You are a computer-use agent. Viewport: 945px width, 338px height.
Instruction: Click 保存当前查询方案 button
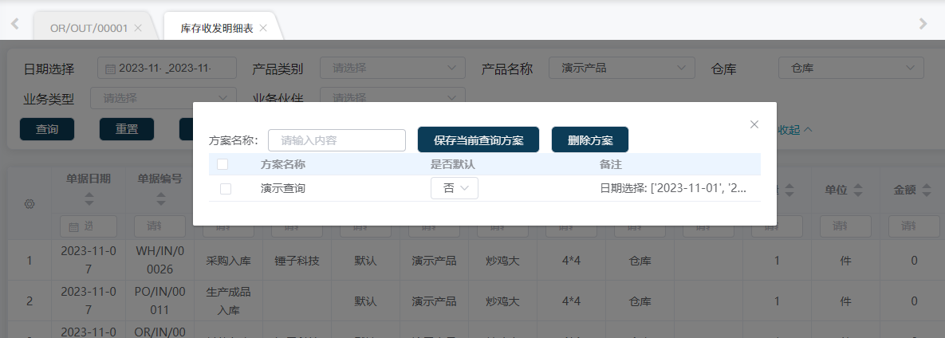coord(478,140)
